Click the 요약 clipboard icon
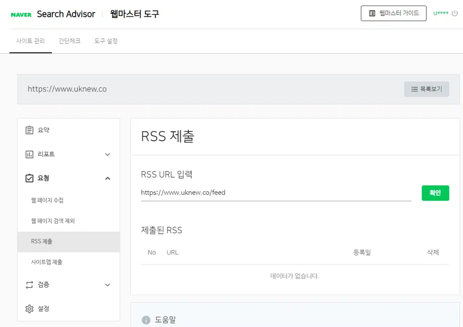The height and width of the screenshot is (327, 463). (x=29, y=130)
